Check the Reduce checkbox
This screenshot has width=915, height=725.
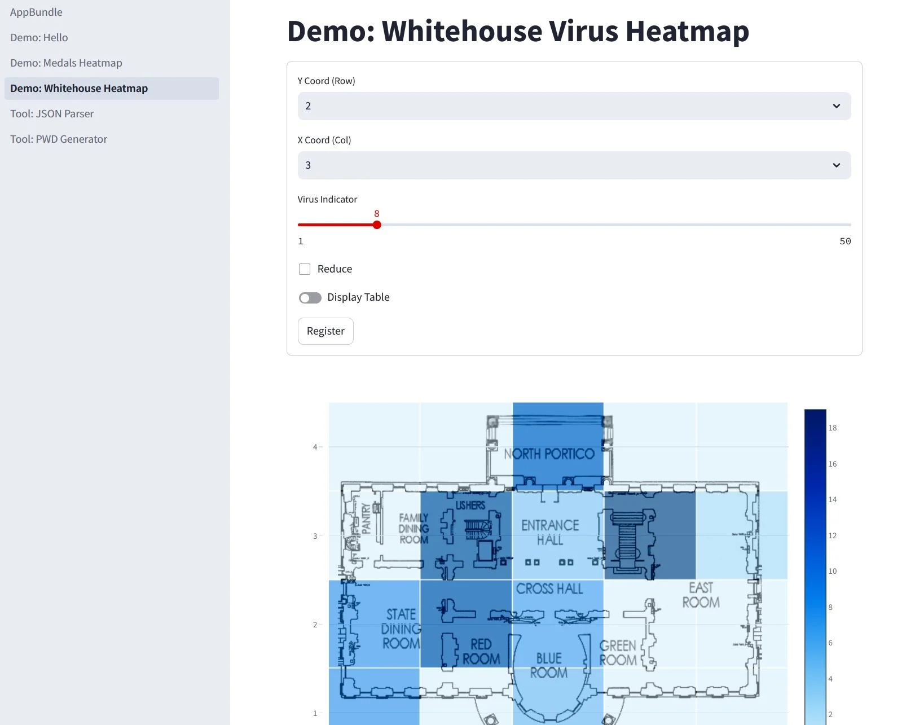click(x=305, y=269)
